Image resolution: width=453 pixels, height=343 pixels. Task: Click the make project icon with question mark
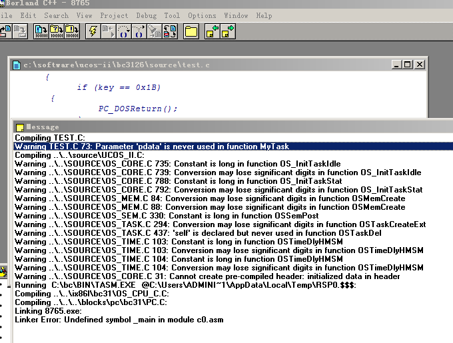click(x=57, y=31)
